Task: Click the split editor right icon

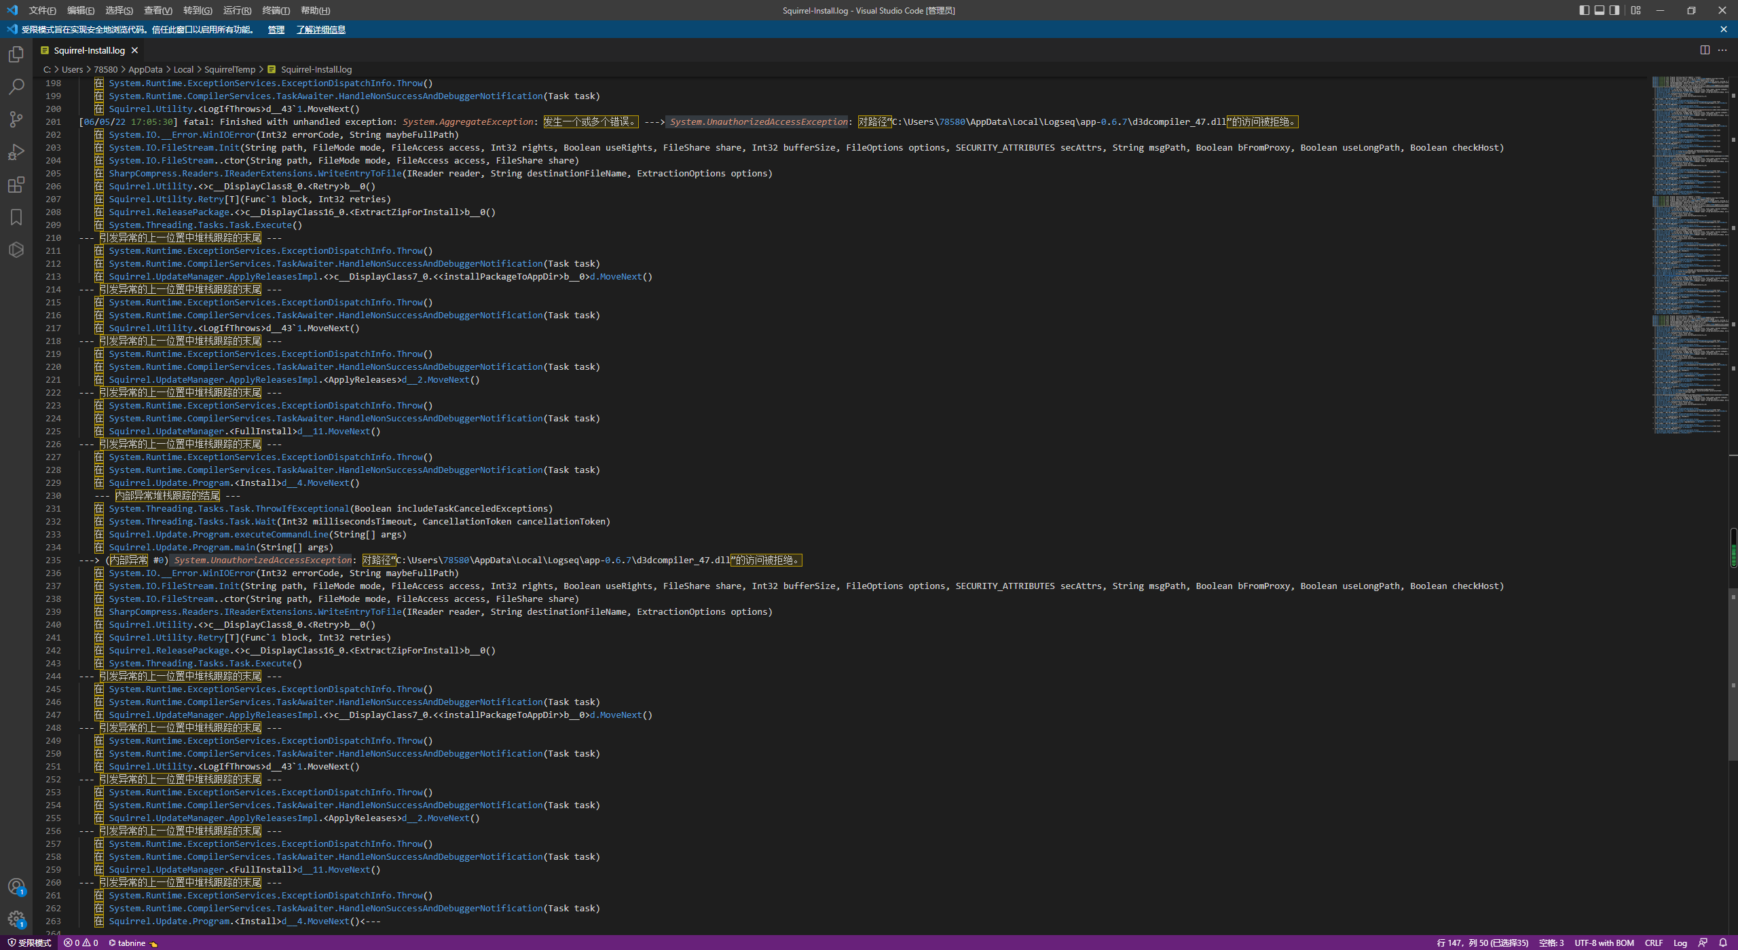Action: 1705,50
